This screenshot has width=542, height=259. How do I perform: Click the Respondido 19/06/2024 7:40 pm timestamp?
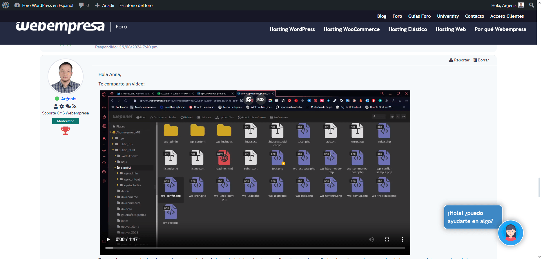[126, 47]
